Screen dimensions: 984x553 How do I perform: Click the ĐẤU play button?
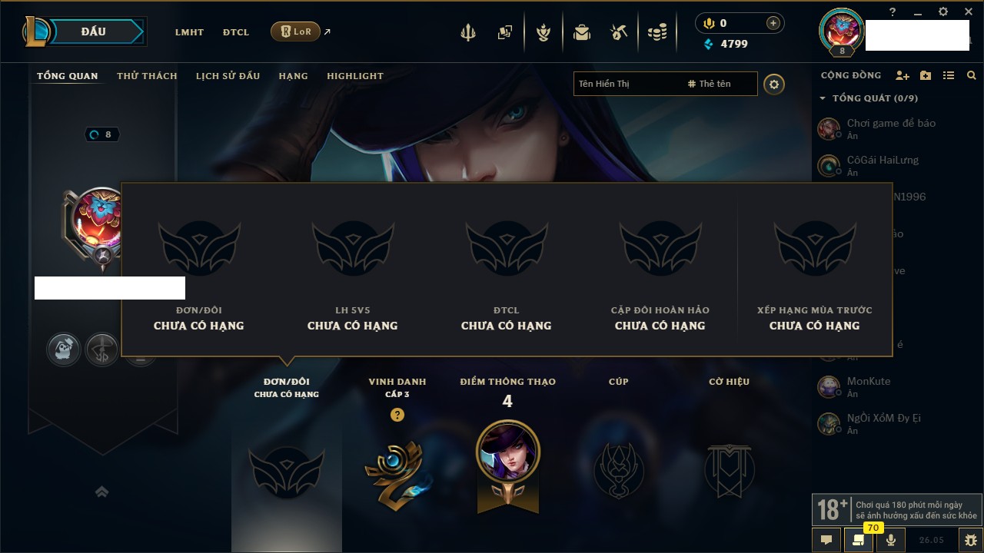click(x=94, y=31)
